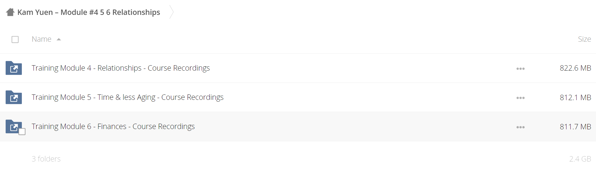
Task: Toggle the select-all checkbox in header
Action: click(x=15, y=39)
